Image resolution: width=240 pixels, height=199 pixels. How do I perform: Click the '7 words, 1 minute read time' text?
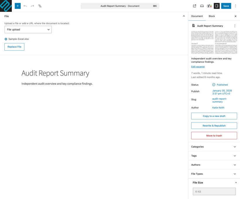[x=207, y=73]
